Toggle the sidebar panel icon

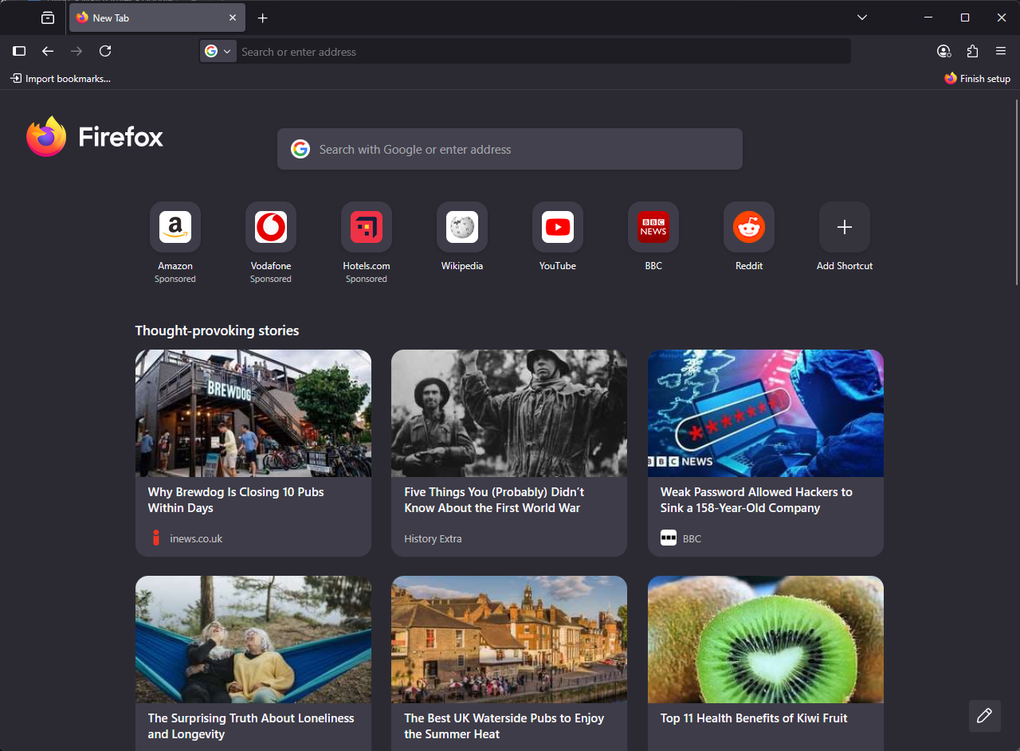(x=19, y=51)
